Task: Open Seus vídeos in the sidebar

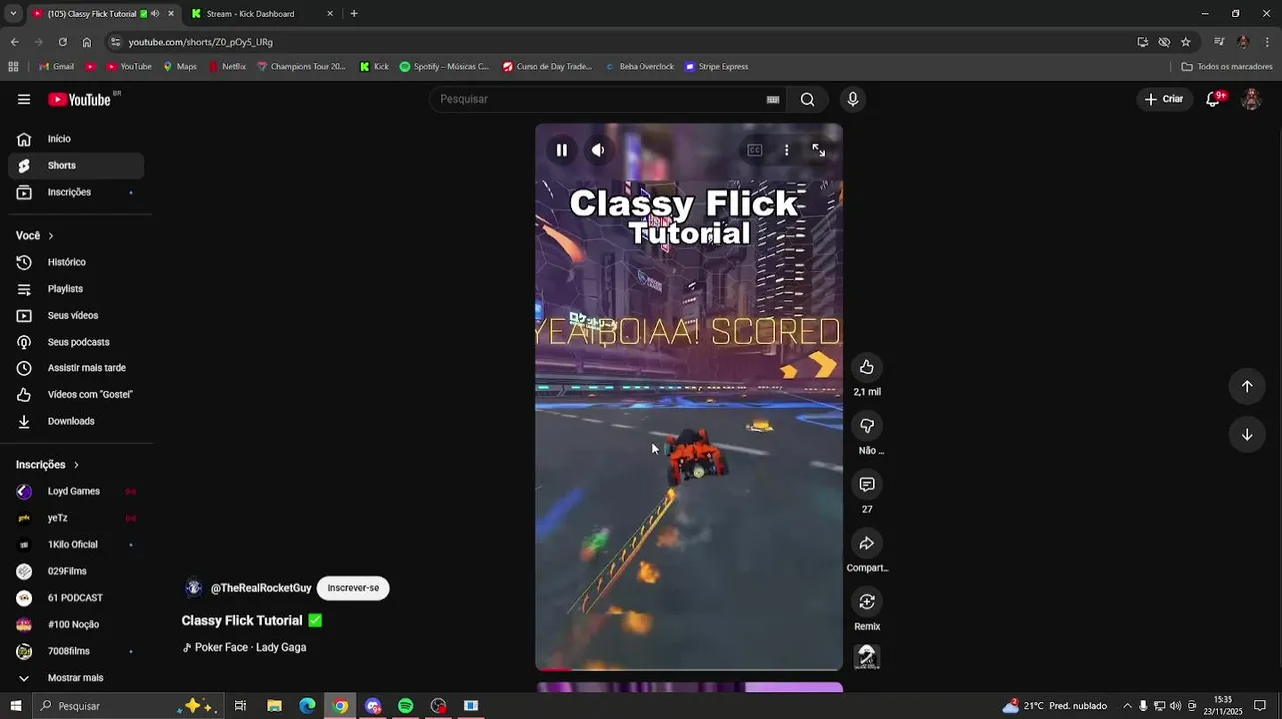Action: click(76, 316)
